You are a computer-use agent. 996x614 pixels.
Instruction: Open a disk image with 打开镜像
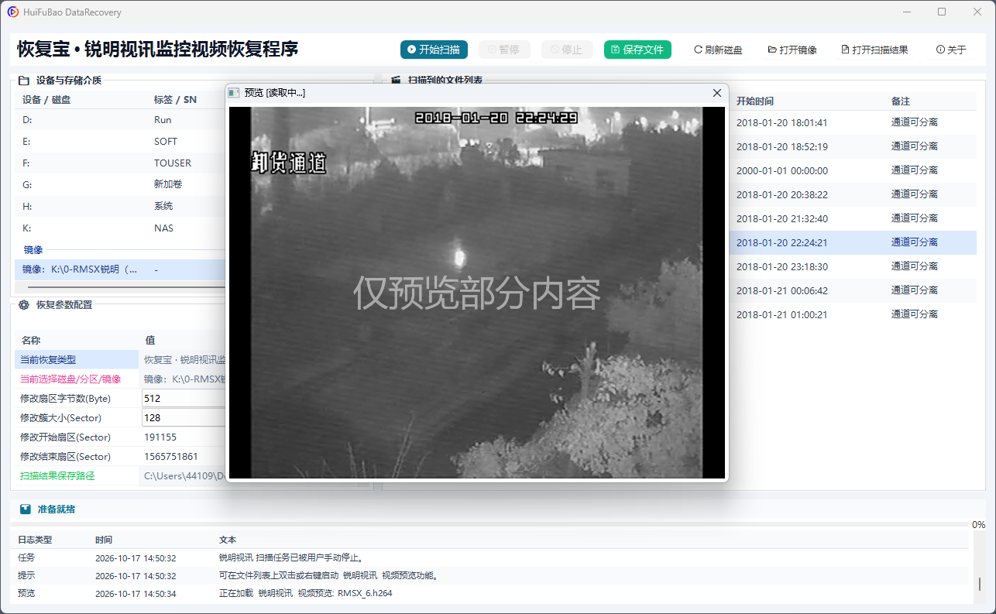[x=792, y=50]
